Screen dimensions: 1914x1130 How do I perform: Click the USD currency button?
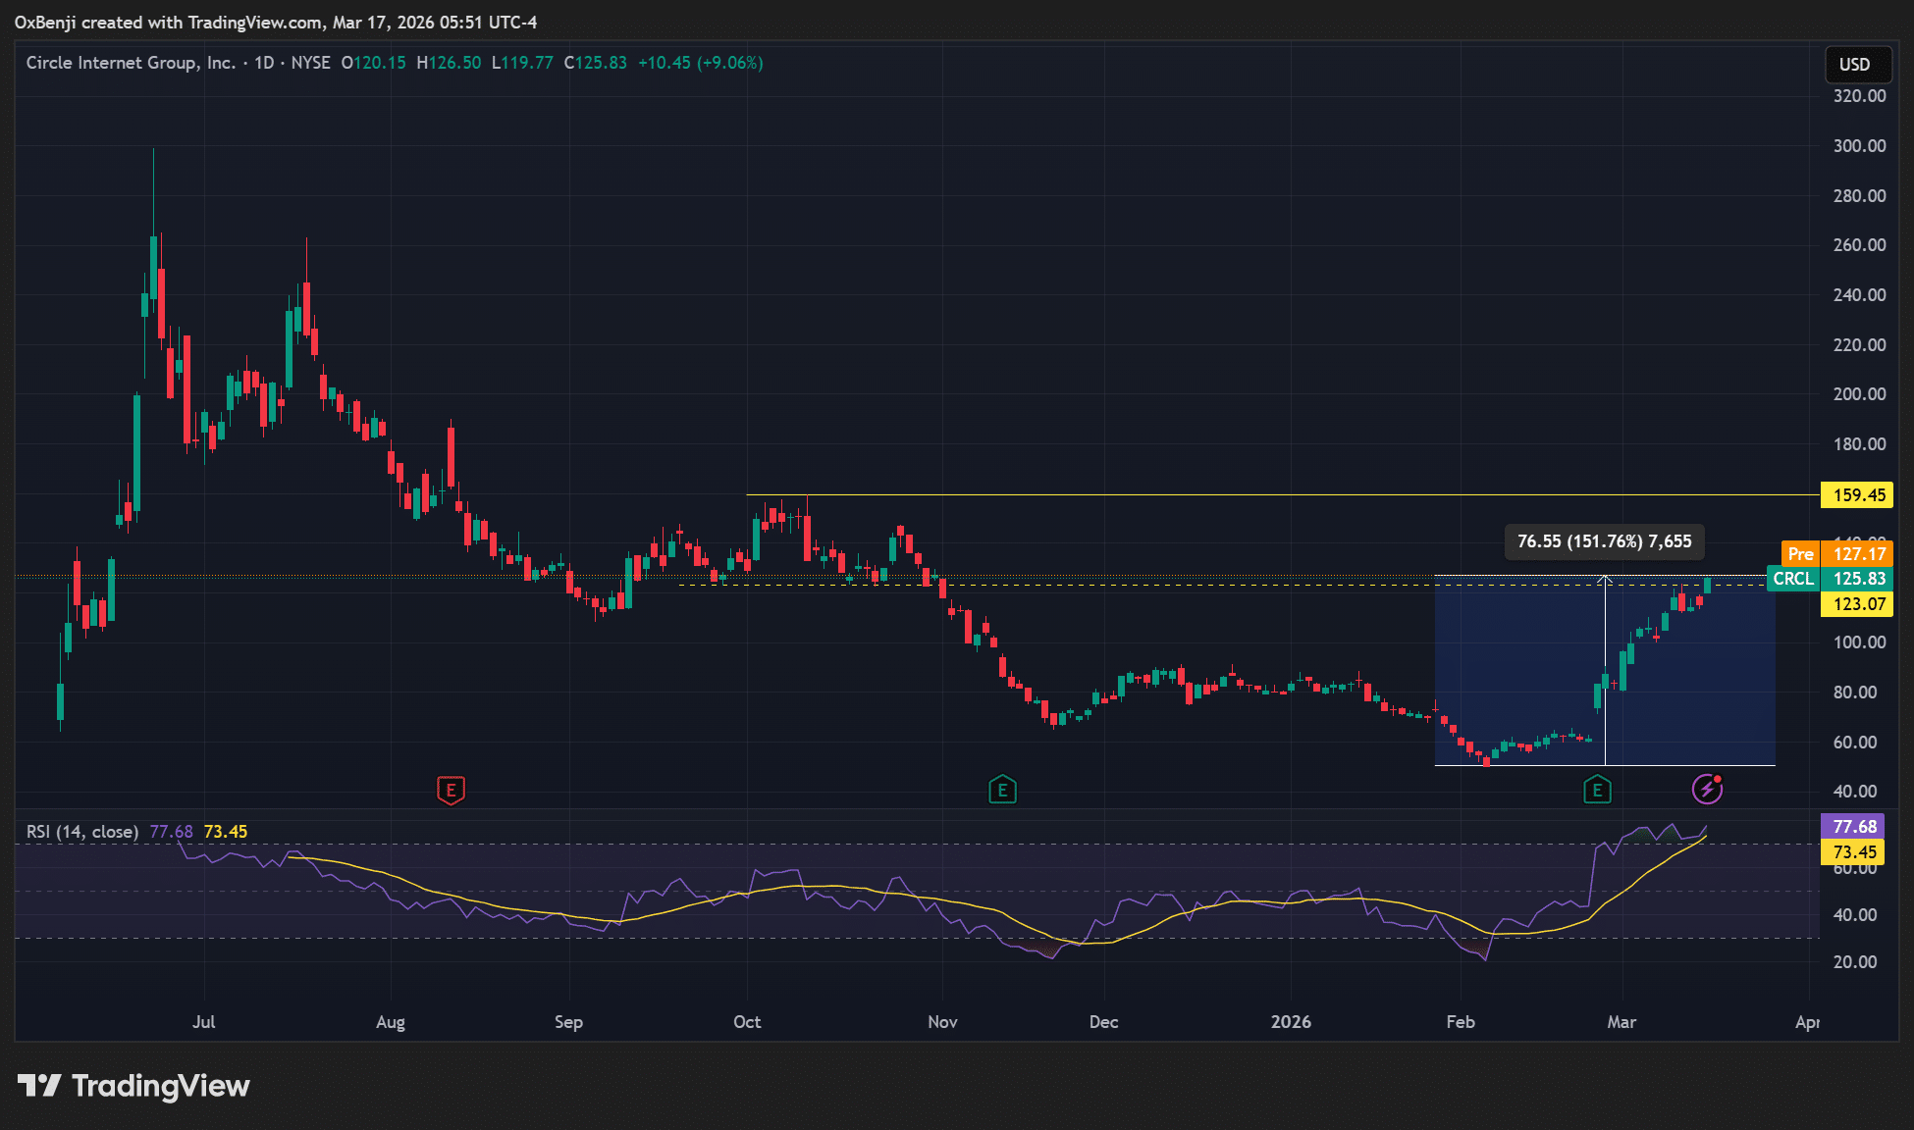coord(1854,65)
